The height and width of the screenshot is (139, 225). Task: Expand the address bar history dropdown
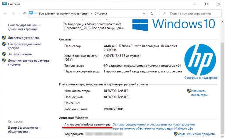pyautogui.click(x=144, y=14)
